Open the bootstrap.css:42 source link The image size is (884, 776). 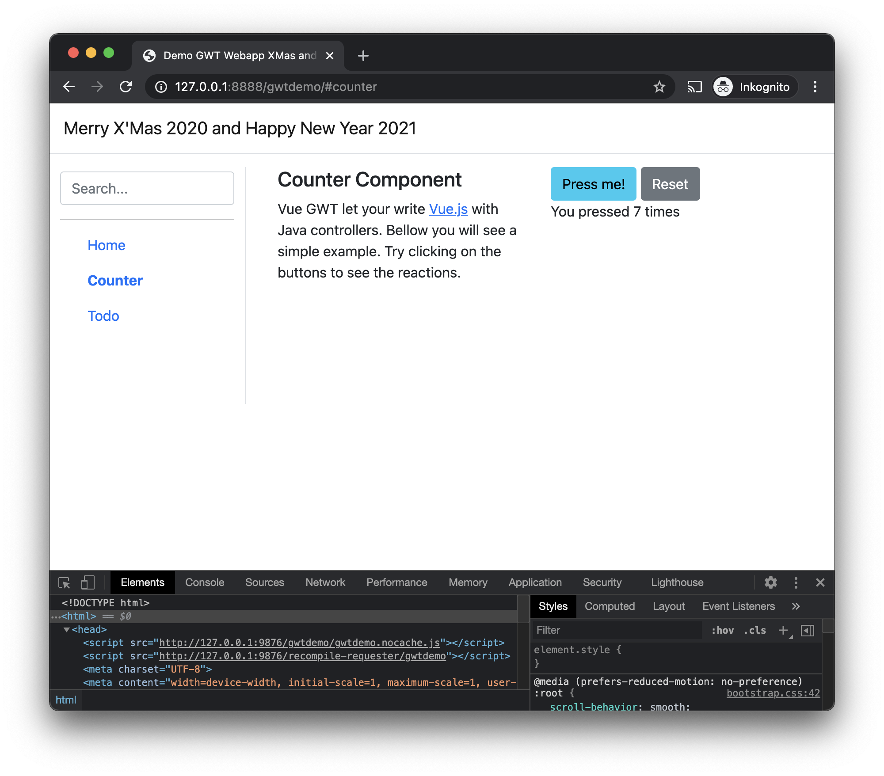point(773,693)
